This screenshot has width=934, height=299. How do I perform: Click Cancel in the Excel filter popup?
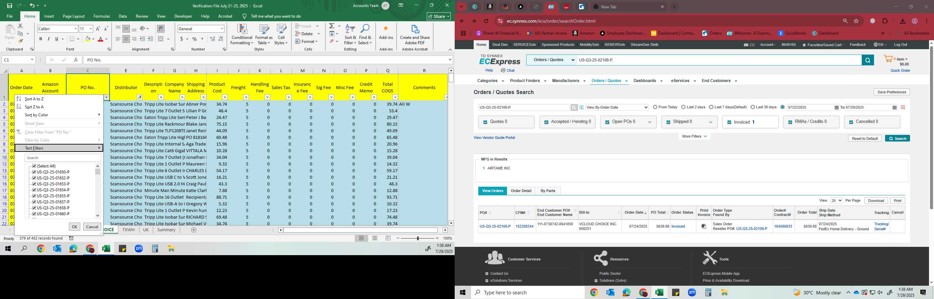(92, 227)
